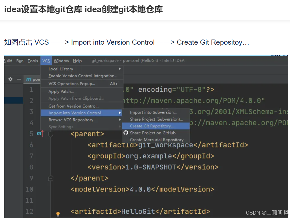Choose Share Project (Subversion)
290x218 pixels.
pyautogui.click(x=156, y=119)
